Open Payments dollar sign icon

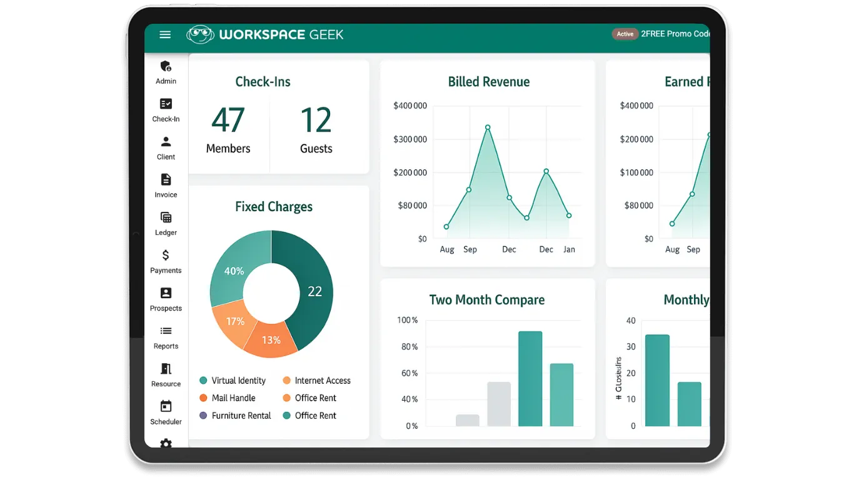(166, 255)
